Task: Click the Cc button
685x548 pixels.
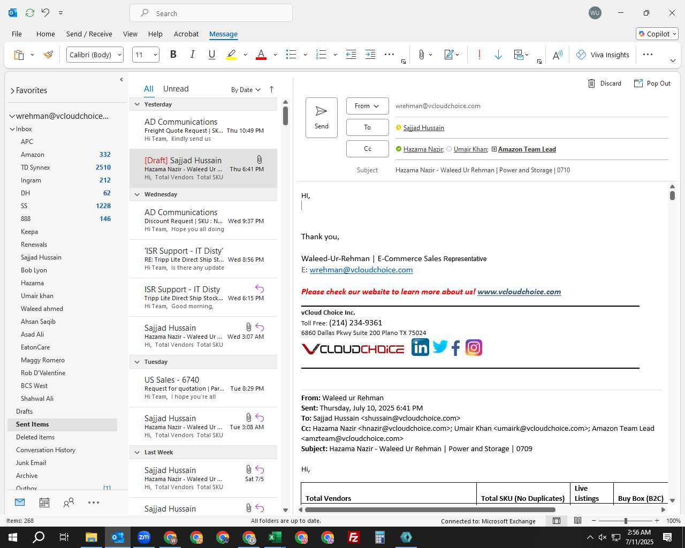Action: click(x=367, y=149)
